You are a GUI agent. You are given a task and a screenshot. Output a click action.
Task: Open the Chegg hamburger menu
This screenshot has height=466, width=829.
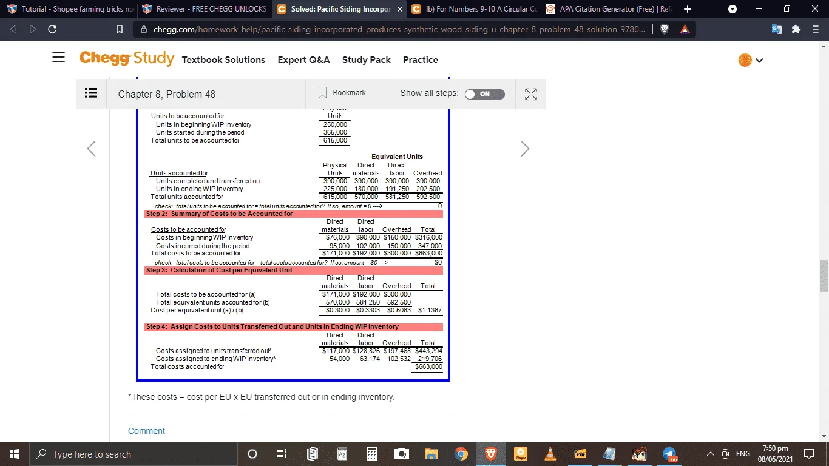tap(58, 58)
